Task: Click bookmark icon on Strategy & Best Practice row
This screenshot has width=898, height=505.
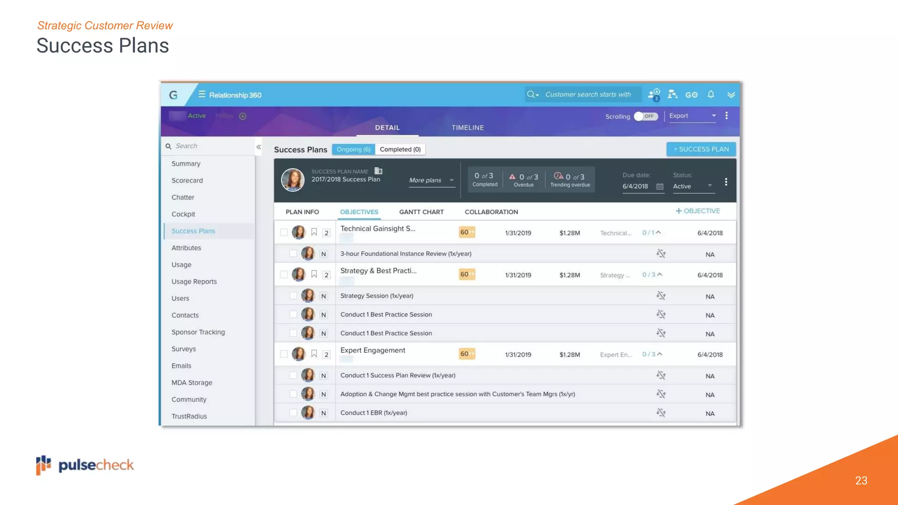Action: (314, 274)
